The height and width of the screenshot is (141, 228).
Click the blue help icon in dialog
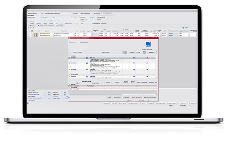(69, 98)
